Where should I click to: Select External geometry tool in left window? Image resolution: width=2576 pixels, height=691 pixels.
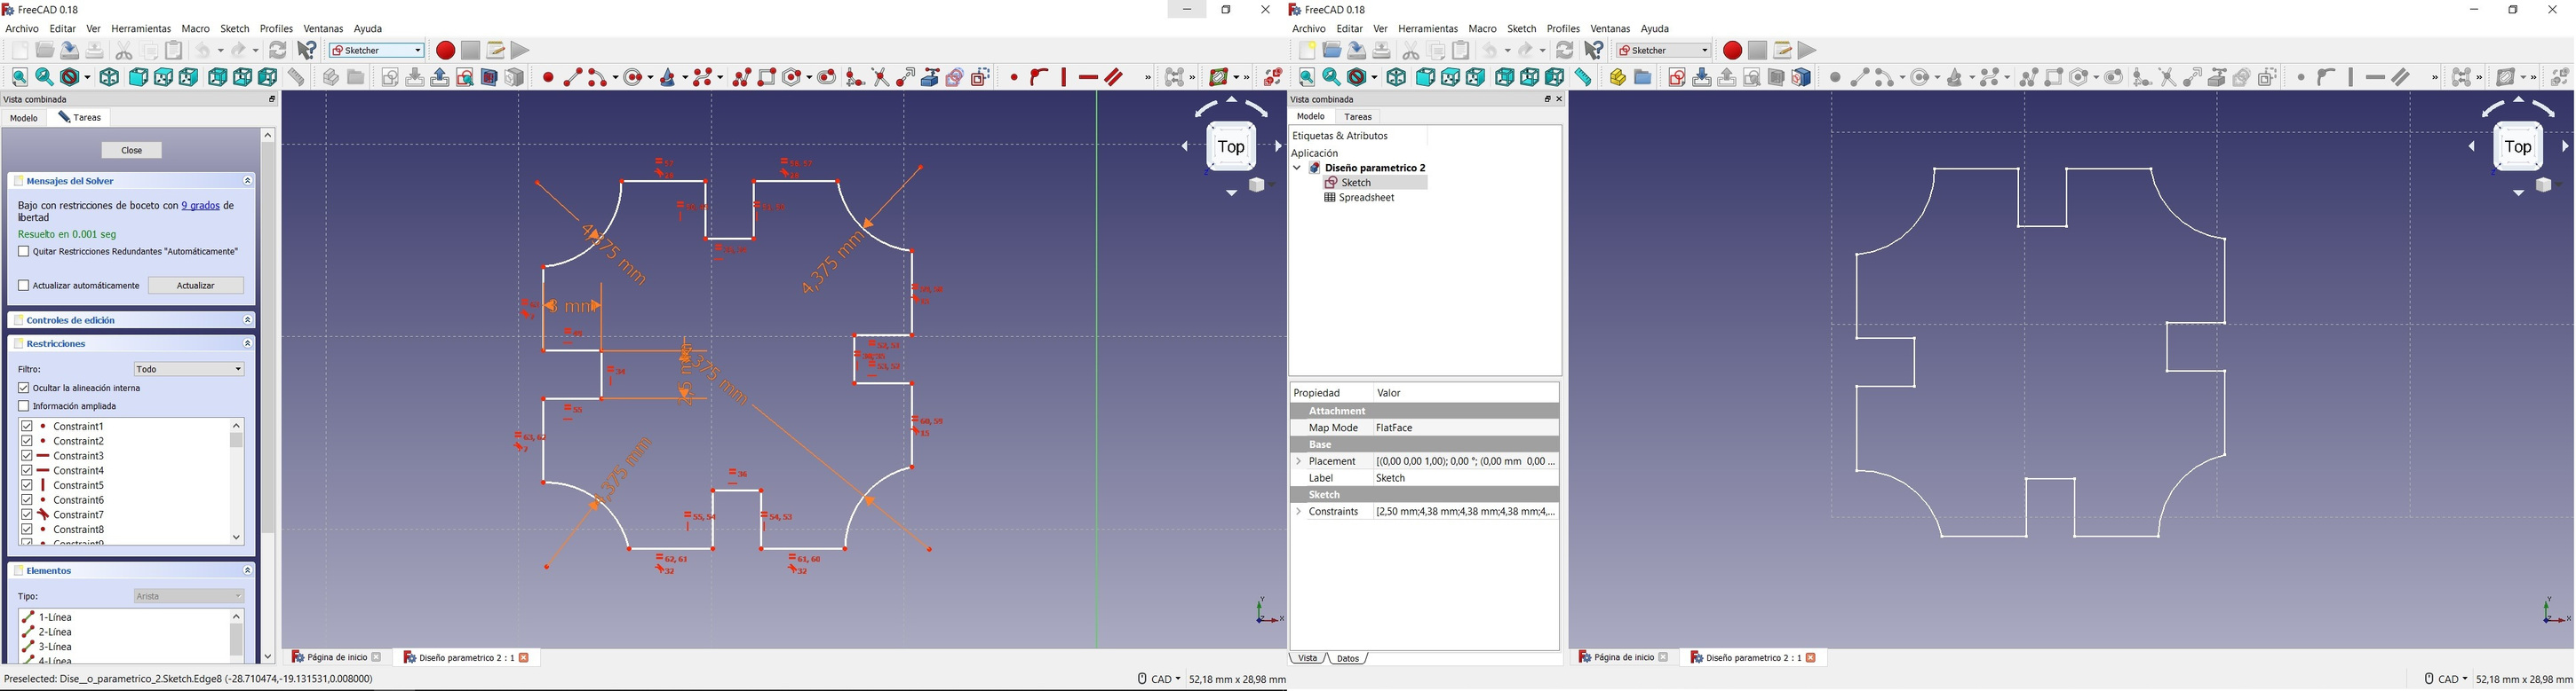[931, 77]
